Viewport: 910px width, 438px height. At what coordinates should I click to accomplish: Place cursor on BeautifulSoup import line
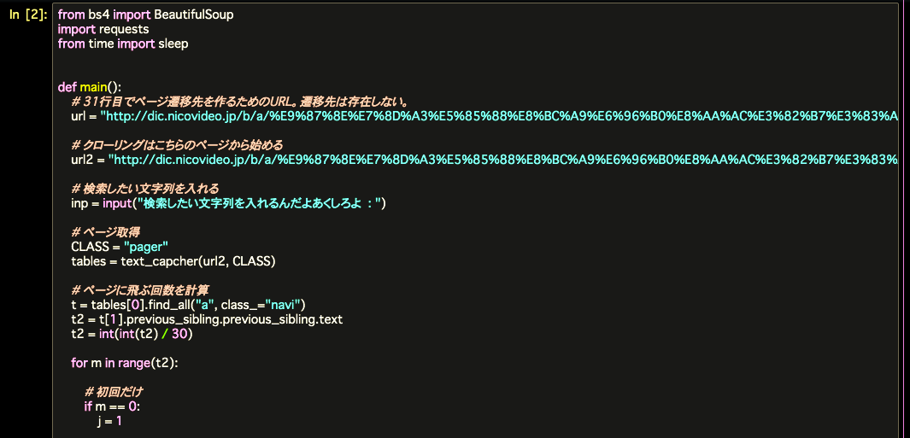tap(145, 15)
